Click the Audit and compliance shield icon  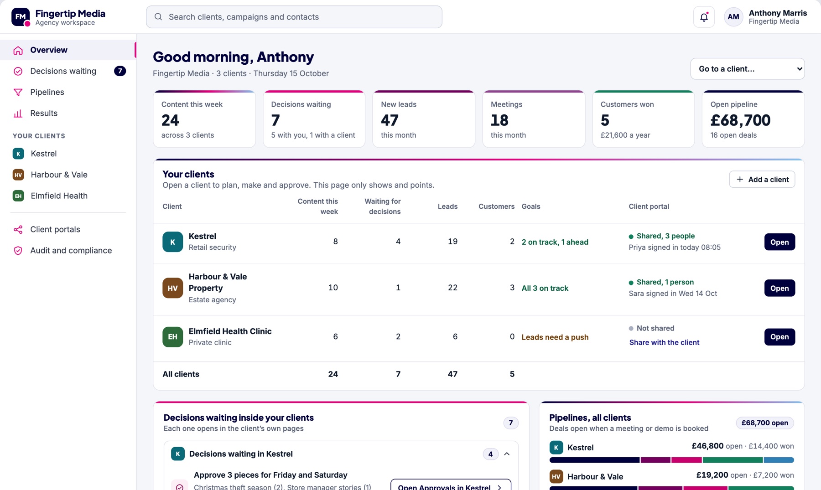click(x=18, y=251)
